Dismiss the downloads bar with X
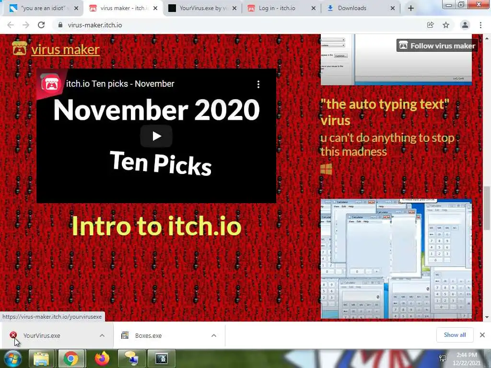Screen dimensions: 491x368 point(482,335)
